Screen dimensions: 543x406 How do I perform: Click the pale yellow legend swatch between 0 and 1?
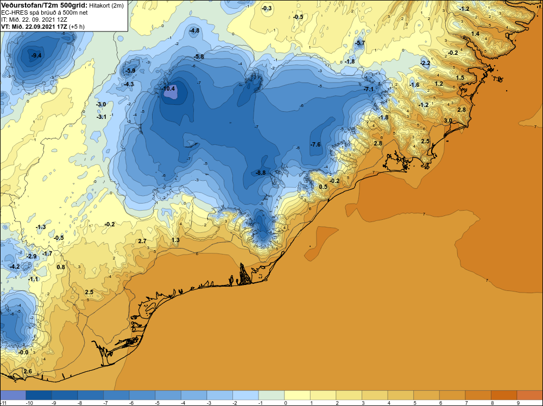click(297, 395)
